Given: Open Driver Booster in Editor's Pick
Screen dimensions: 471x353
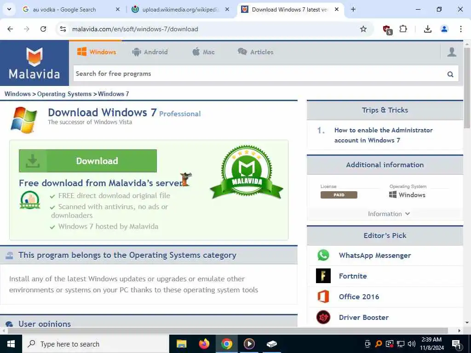Looking at the screenshot, I should (363, 317).
